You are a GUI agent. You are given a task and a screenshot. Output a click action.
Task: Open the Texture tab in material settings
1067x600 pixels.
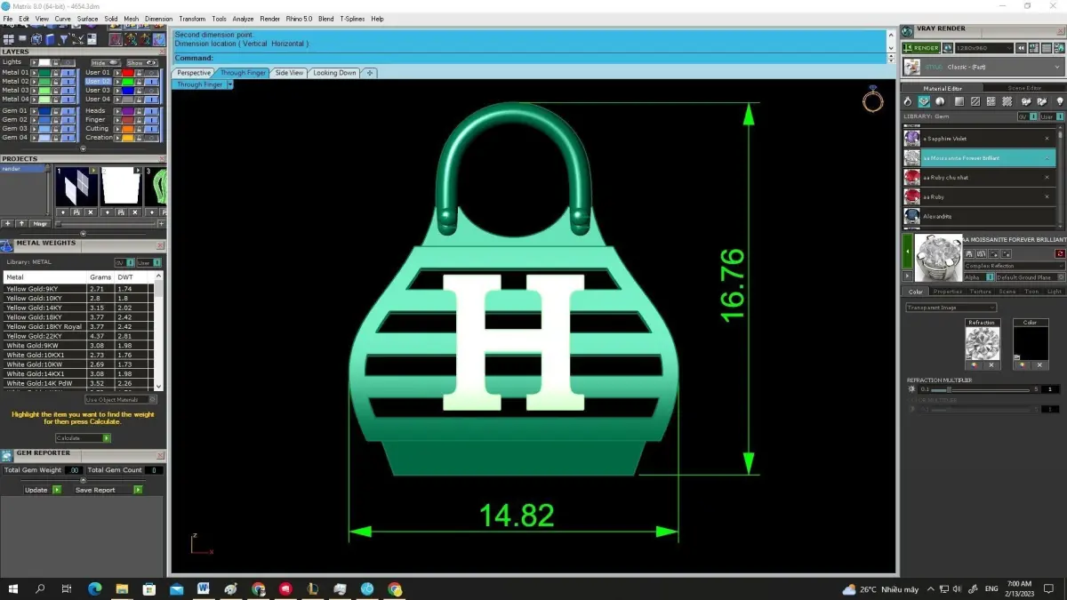point(980,292)
